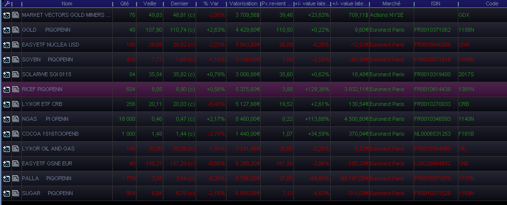The height and width of the screenshot is (205, 507).
Task: Open document icon for GOLD PIQOPENN row
Action: pos(15,30)
